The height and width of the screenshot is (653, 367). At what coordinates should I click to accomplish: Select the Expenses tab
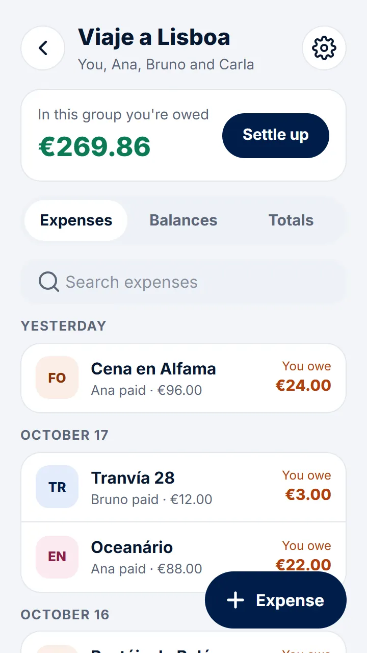coord(76,220)
